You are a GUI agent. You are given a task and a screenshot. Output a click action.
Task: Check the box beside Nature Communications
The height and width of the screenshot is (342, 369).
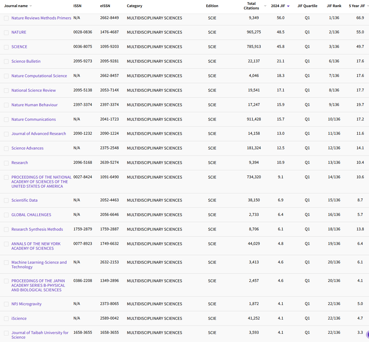pos(6,120)
